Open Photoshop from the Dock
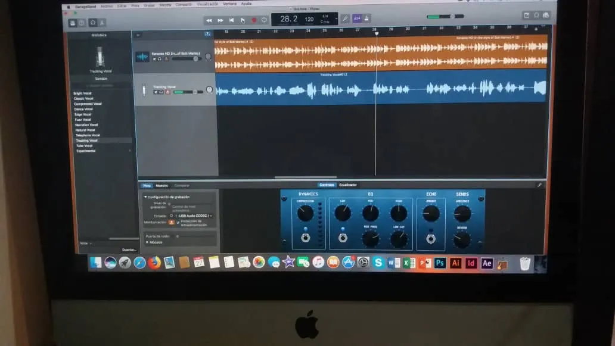 point(440,263)
